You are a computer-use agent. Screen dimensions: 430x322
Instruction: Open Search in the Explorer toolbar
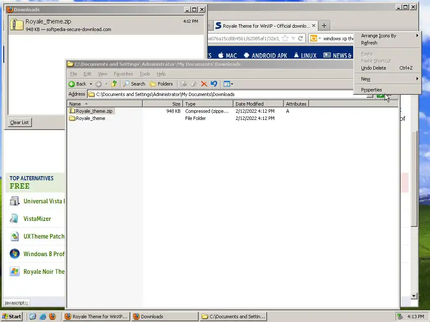tap(134, 84)
